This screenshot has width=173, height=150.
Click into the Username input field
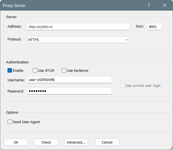point(69,80)
